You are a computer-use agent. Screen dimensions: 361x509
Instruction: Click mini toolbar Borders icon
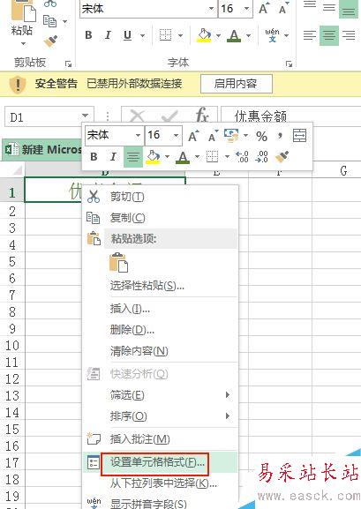(x=212, y=157)
